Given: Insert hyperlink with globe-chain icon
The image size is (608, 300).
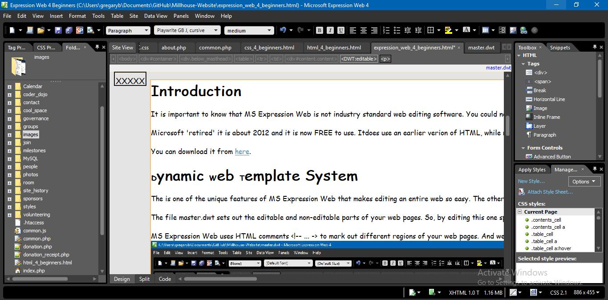Looking at the screenshot, I should tap(523, 30).
